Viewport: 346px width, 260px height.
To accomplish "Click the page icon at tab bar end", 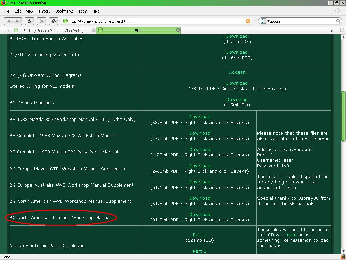I will pyautogui.click(x=342, y=30).
